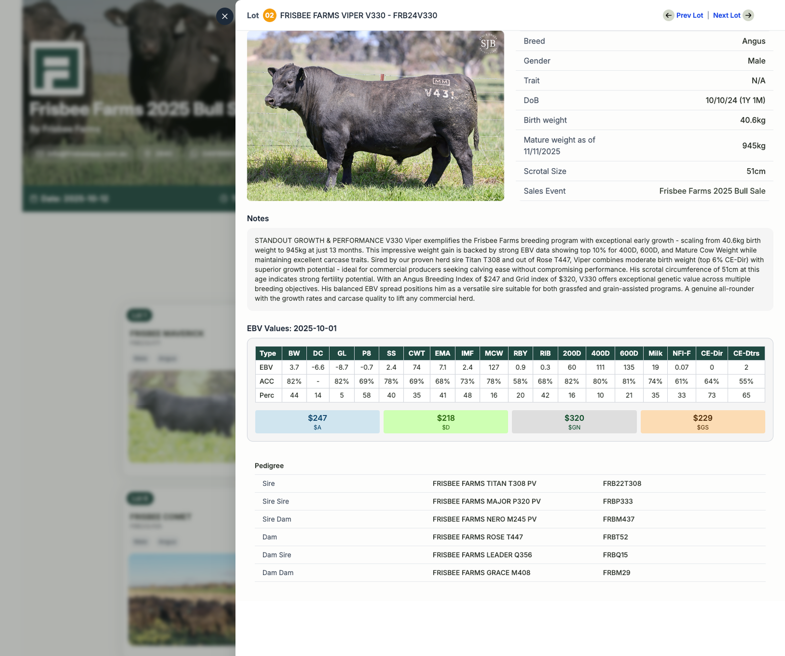Click the Sales Event value Frisbee Farms 2025 Bull Sale
785x656 pixels.
point(712,191)
